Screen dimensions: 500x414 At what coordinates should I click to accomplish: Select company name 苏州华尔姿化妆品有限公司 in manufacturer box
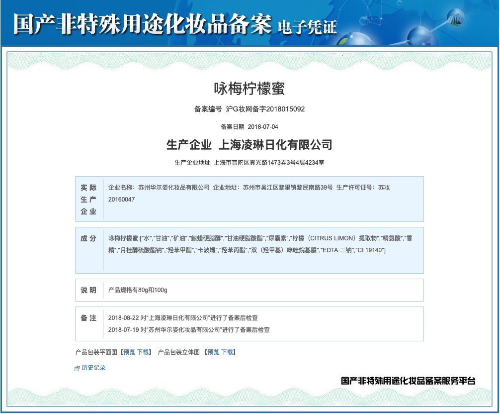tap(174, 188)
